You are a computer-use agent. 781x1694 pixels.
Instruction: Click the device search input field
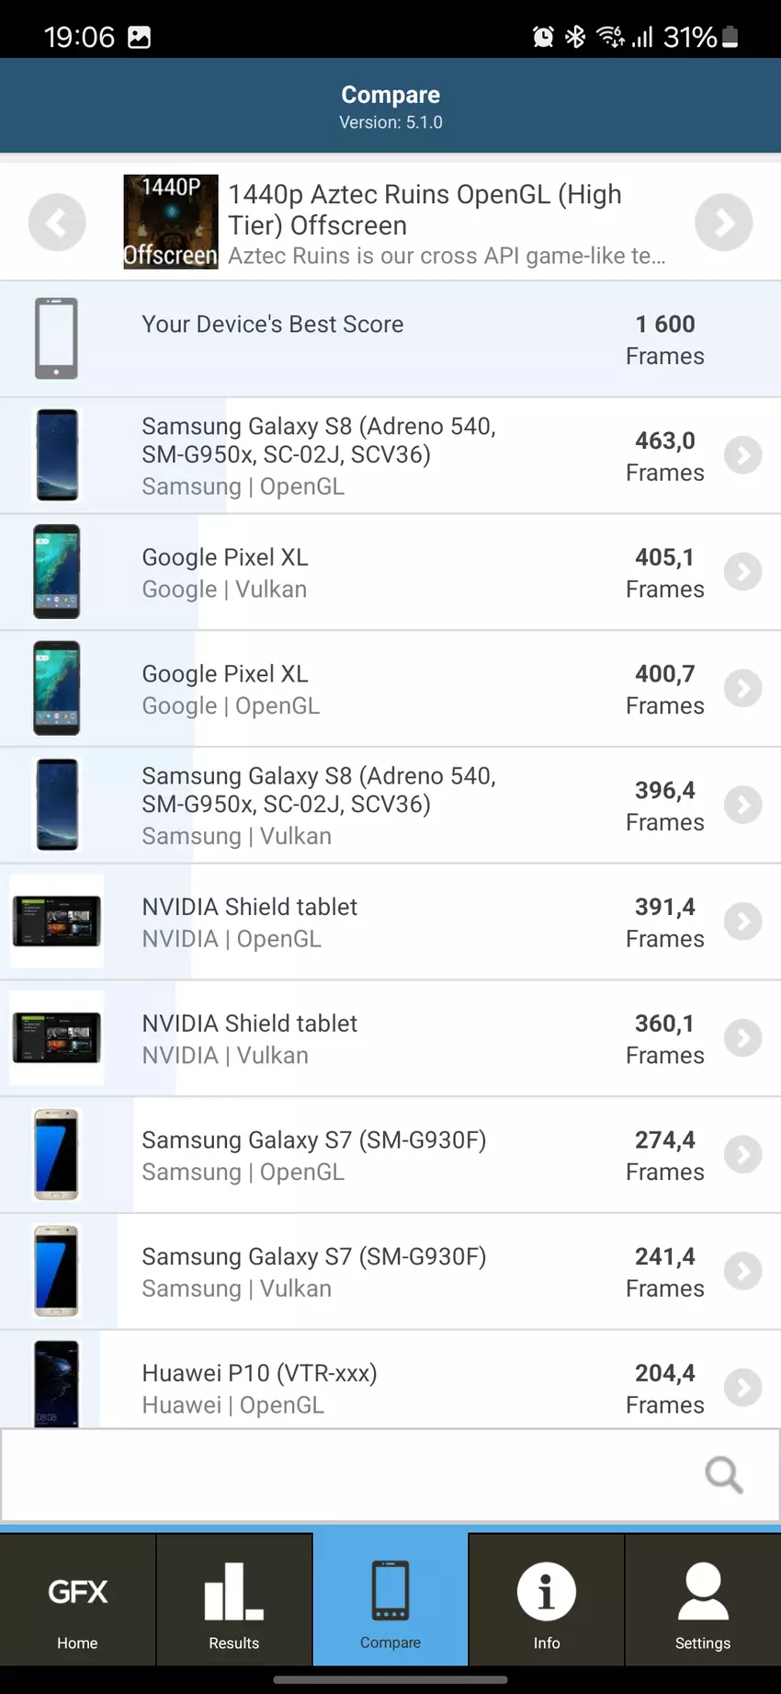(349, 1475)
